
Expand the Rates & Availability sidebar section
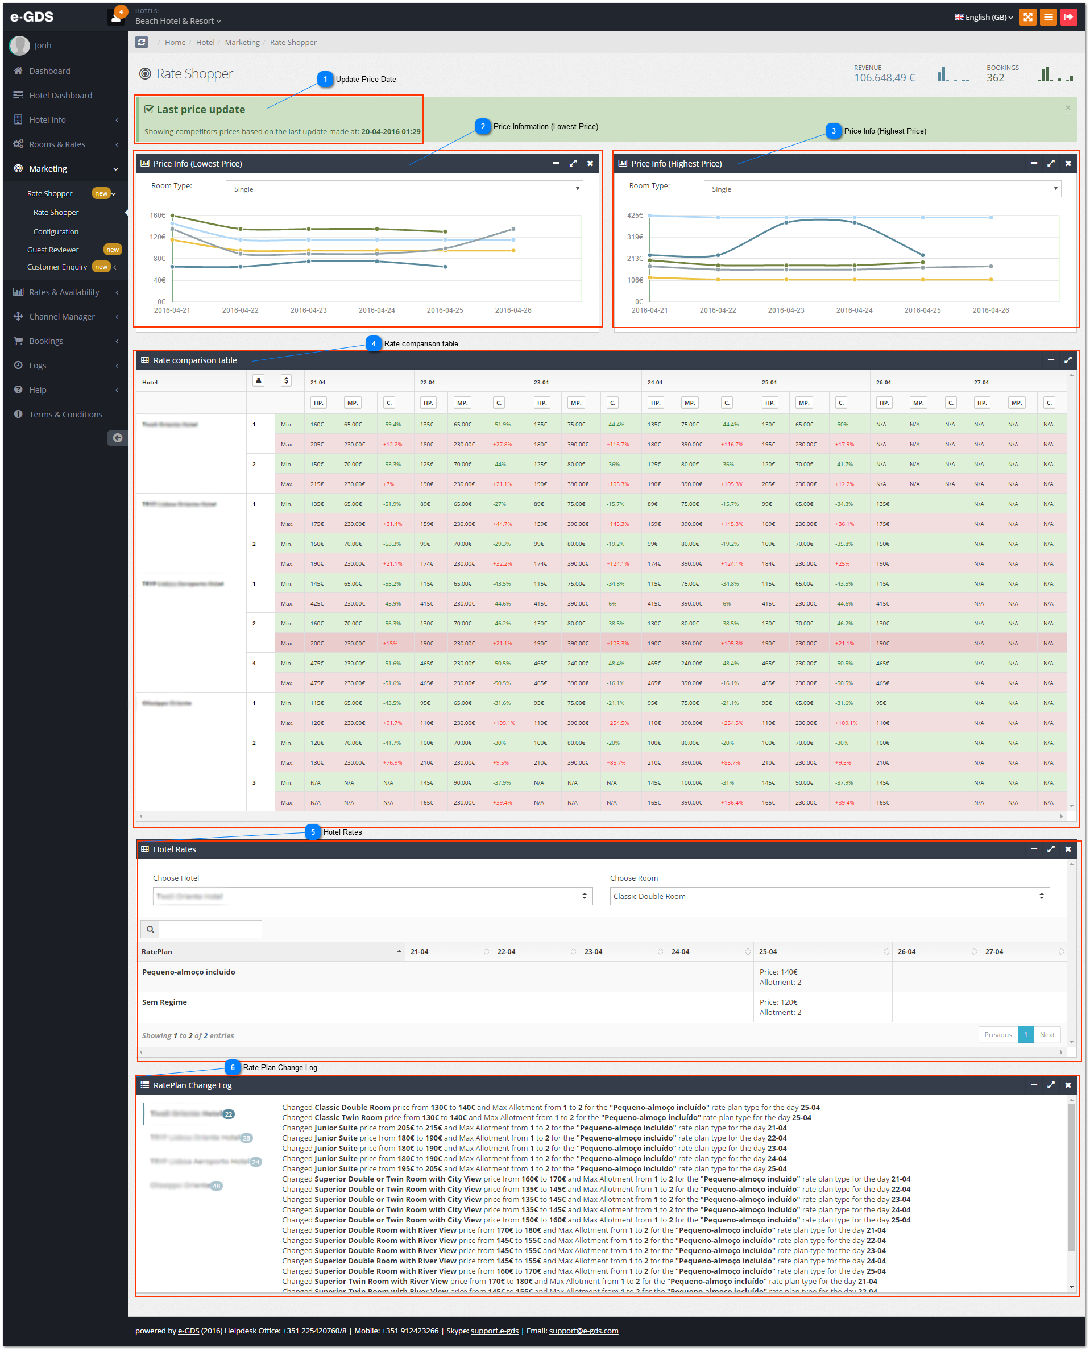[x=65, y=292]
